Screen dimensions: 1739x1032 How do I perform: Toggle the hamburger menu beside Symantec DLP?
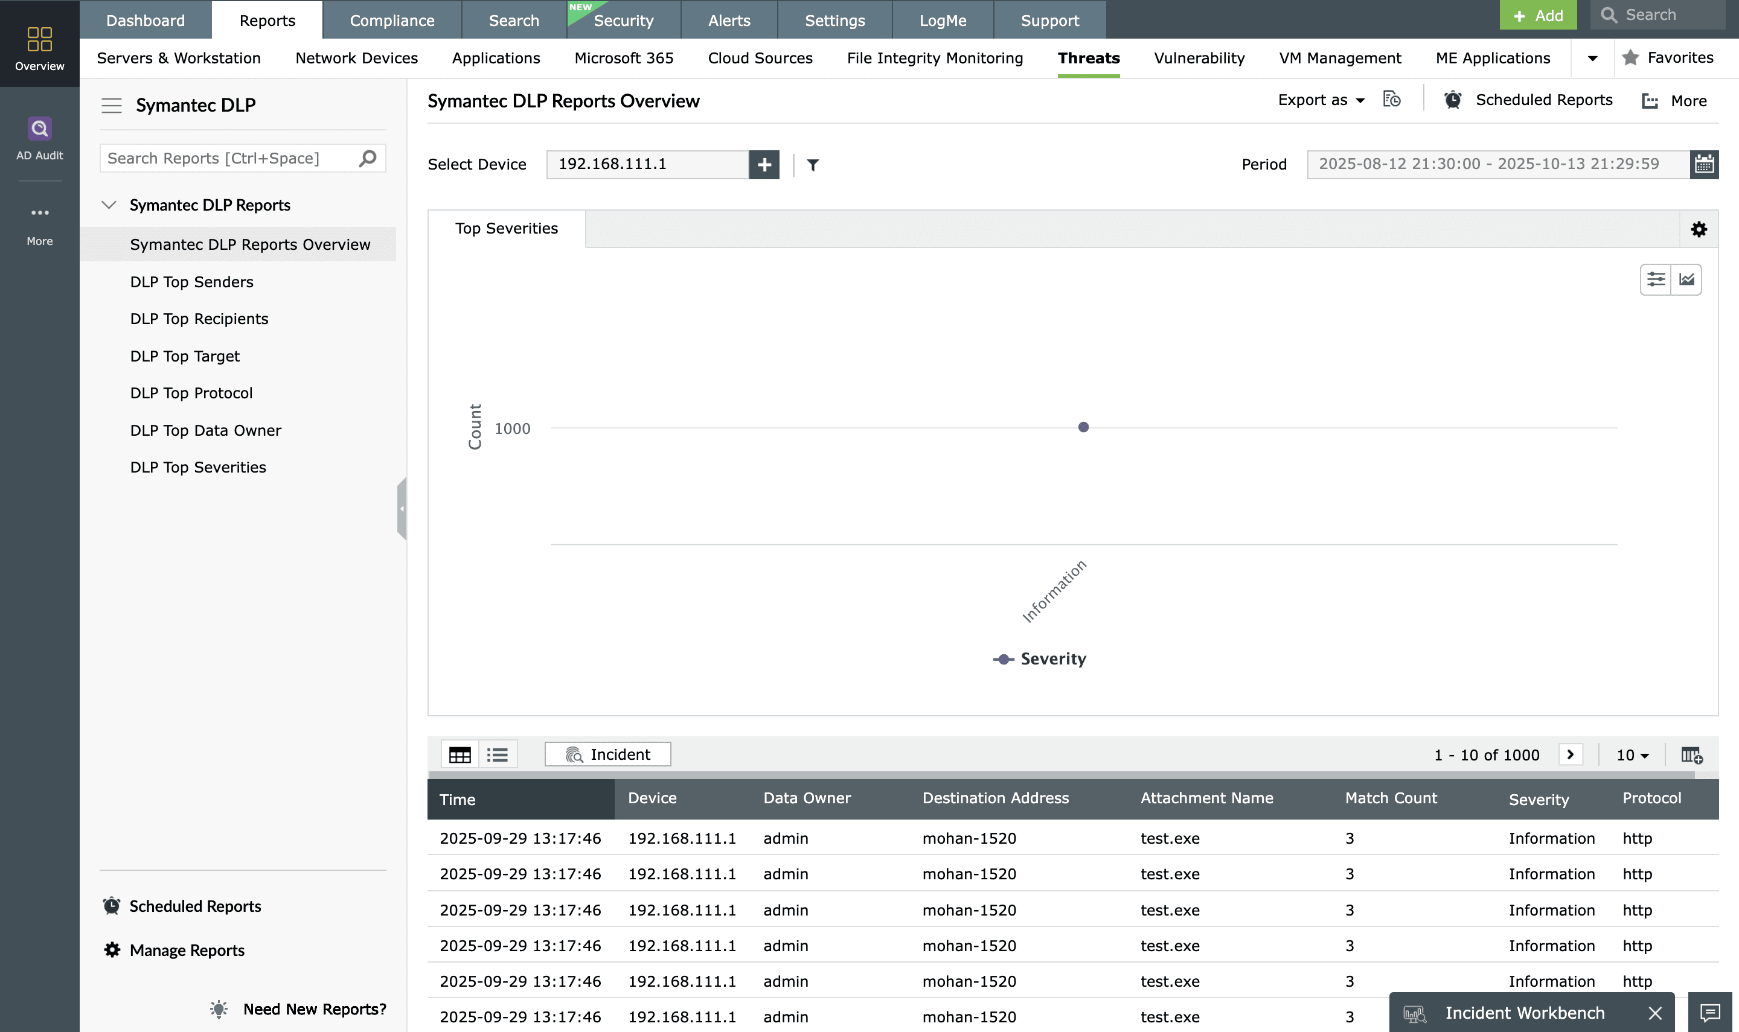pos(111,106)
